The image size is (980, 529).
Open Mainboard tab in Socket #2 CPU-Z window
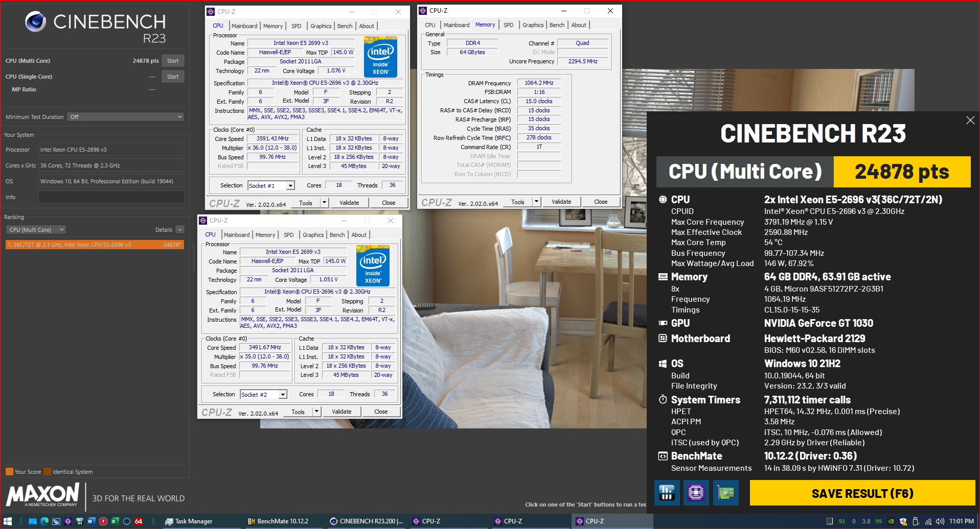(237, 235)
